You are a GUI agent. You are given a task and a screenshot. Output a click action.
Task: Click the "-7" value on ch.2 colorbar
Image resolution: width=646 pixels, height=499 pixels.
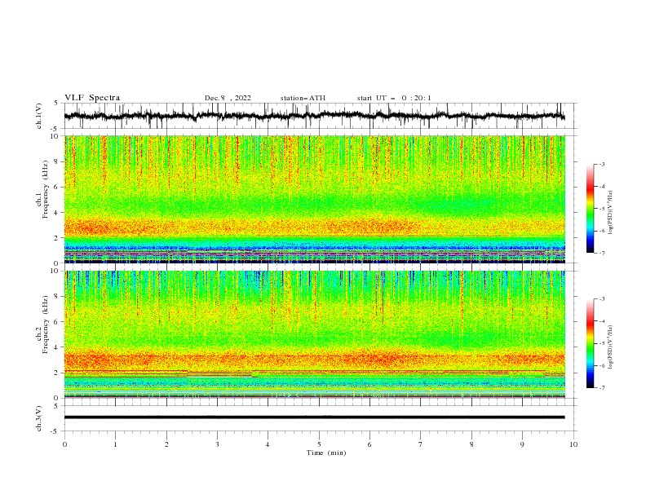(x=601, y=388)
